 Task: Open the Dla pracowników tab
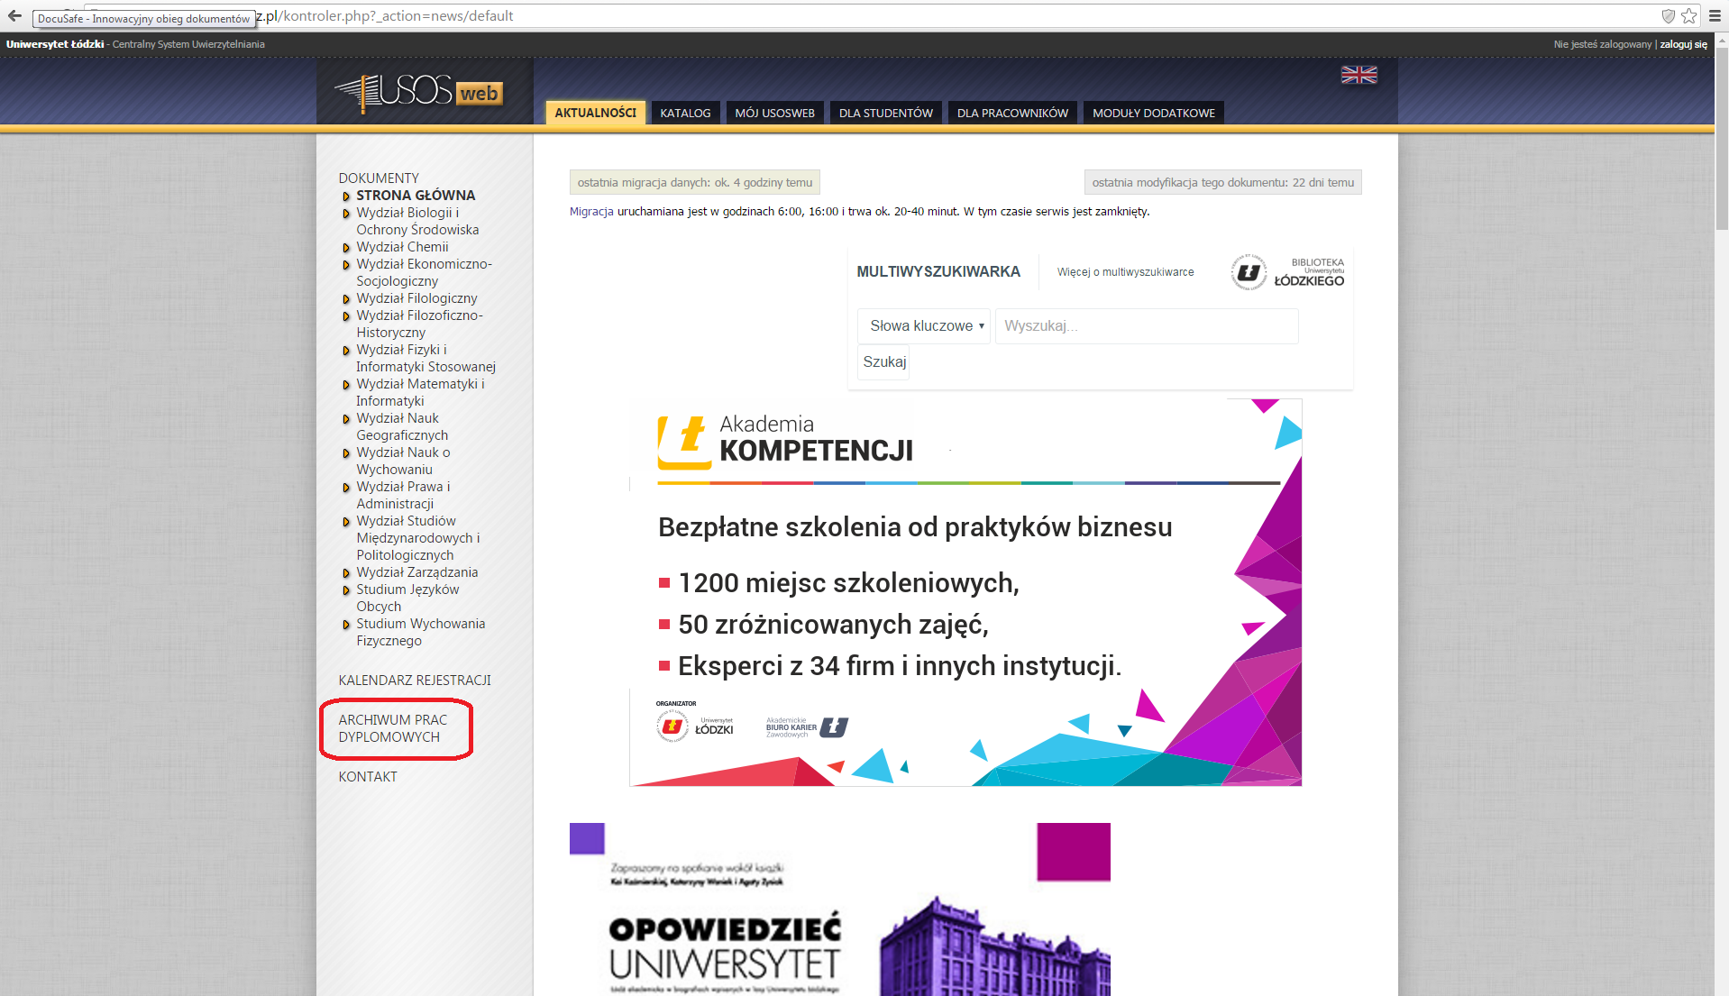1012,113
